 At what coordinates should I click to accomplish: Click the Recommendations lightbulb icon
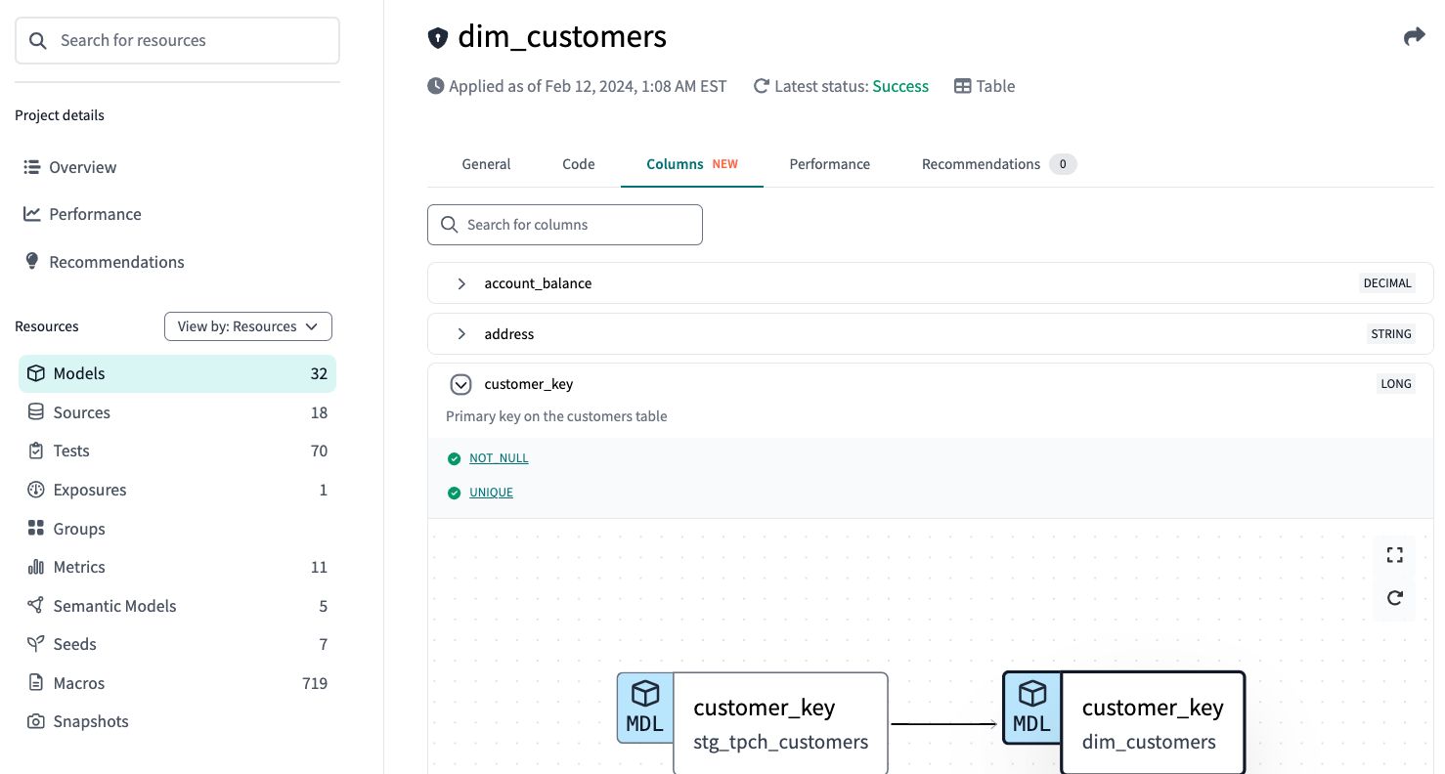click(32, 262)
